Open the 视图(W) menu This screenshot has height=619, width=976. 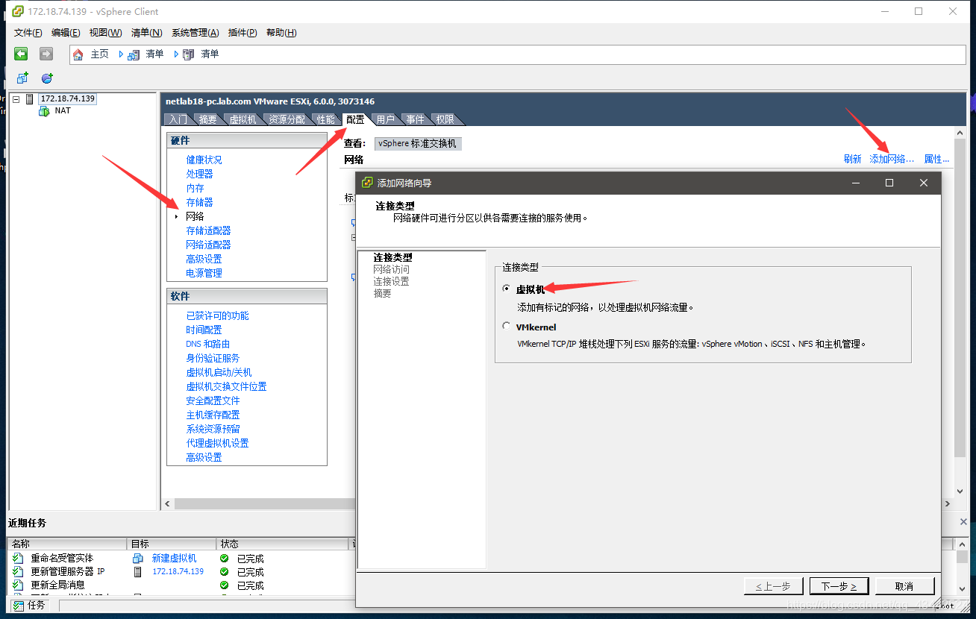click(x=105, y=33)
